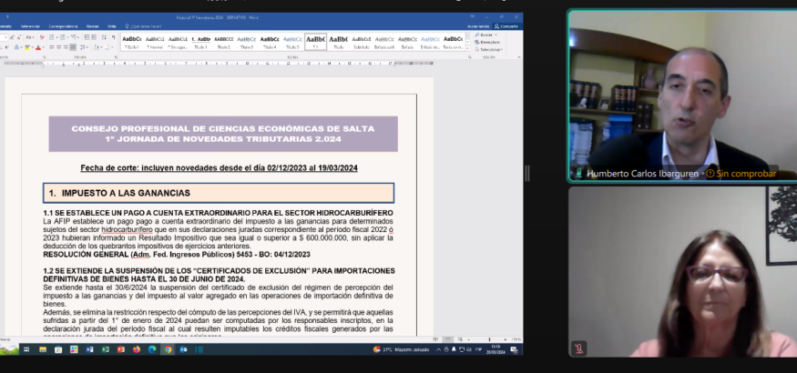Collapse the ribbon with the chevron
The height and width of the screenshot is (373, 797).
point(519,57)
